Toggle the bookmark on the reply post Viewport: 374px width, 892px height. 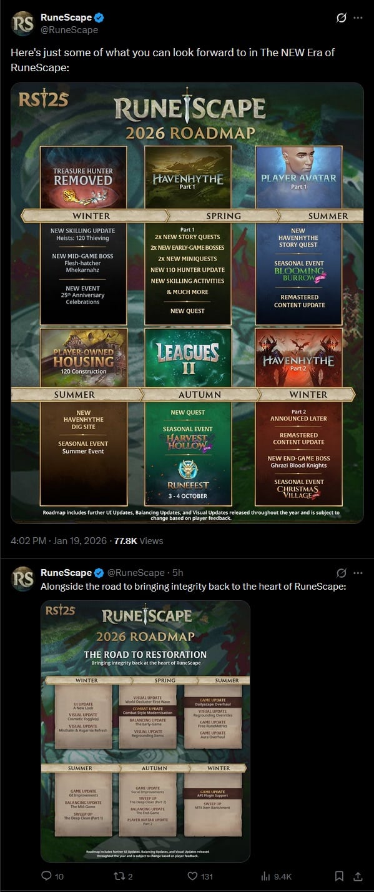click(x=339, y=876)
